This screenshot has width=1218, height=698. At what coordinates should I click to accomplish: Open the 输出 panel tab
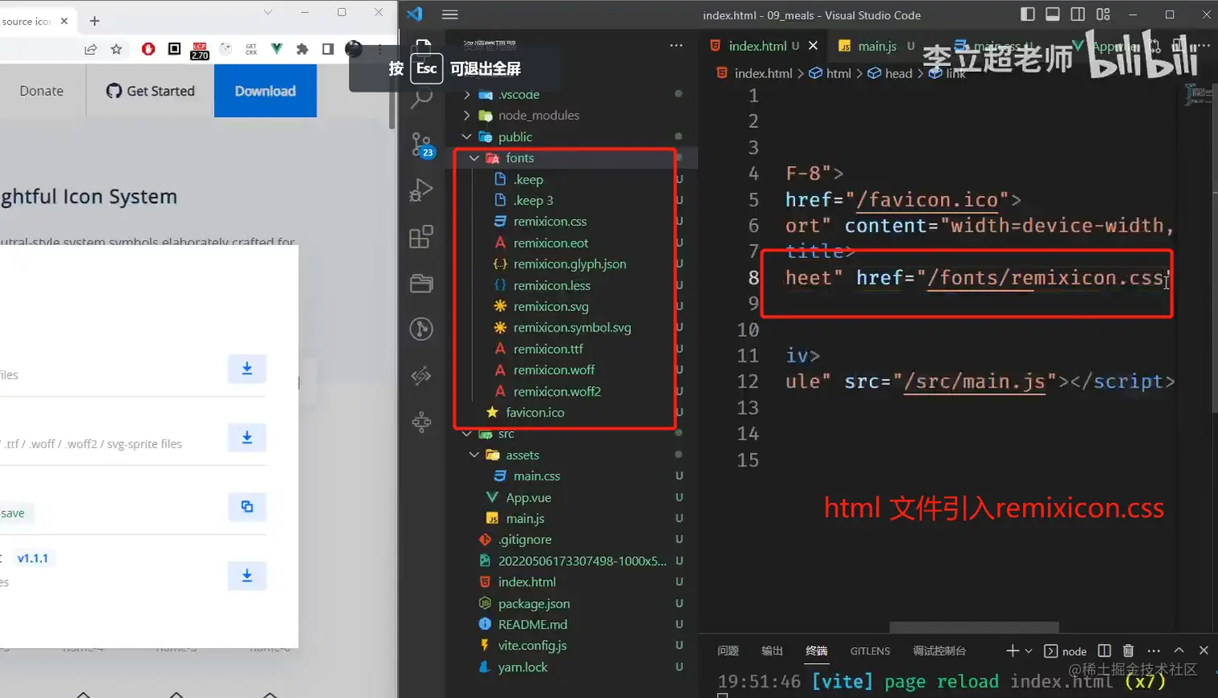[x=773, y=651]
